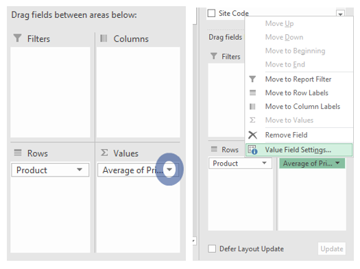Choose Remove Field from the menu
Image resolution: width=360 pixels, height=269 pixels.
[x=286, y=135]
